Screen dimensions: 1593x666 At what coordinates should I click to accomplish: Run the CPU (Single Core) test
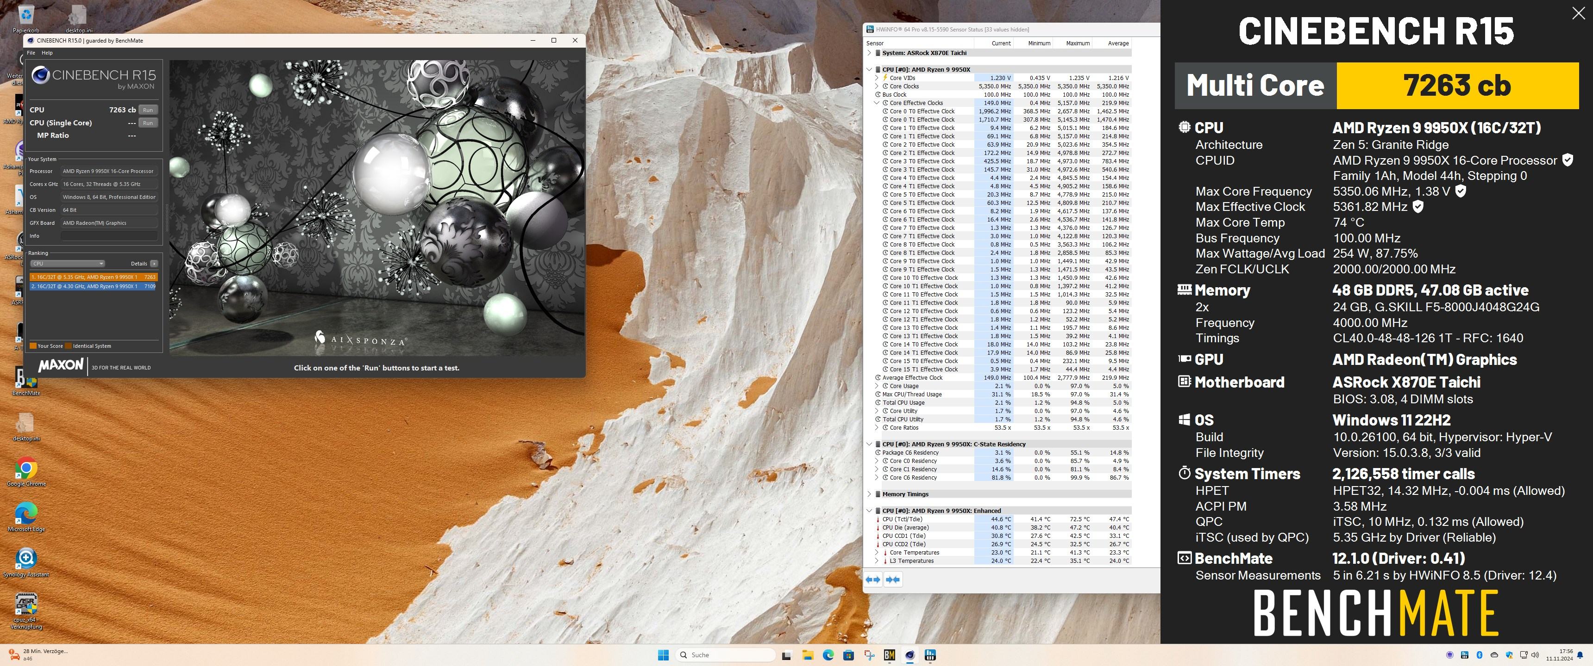(x=148, y=123)
